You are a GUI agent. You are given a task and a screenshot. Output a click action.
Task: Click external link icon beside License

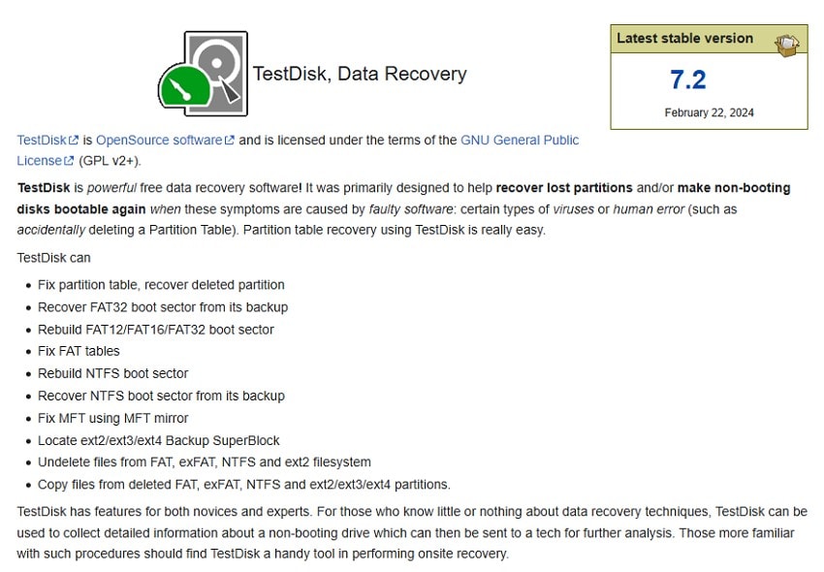[70, 161]
